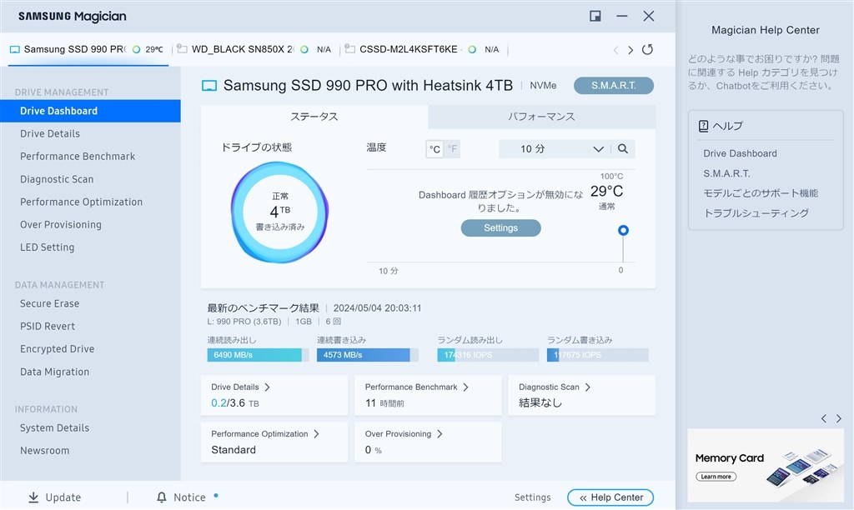This screenshot has width=854, height=510.
Task: Open S.M.A.R.T. help link
Action: coord(726,173)
